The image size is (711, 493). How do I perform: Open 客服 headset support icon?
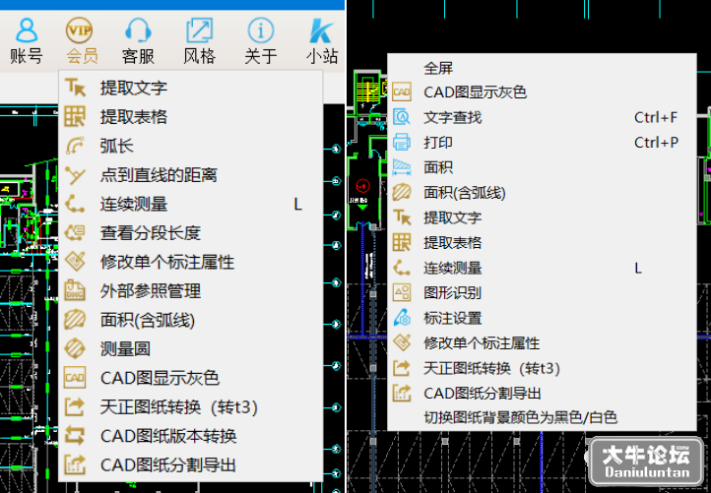[138, 41]
